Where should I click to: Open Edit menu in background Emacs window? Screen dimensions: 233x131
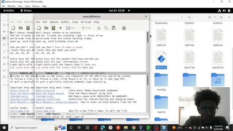pos(19,22)
